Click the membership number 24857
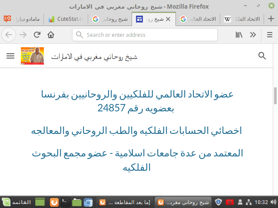 pos(112,108)
